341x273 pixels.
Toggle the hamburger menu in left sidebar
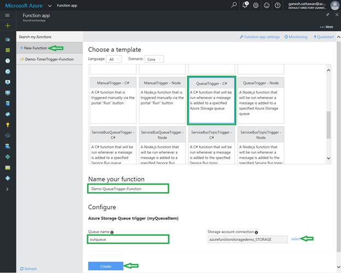(8, 15)
